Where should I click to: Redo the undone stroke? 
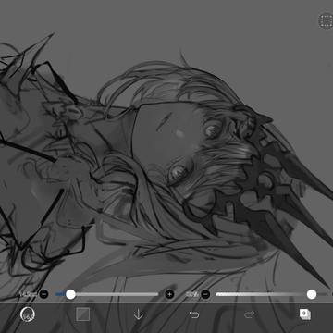coord(249,314)
